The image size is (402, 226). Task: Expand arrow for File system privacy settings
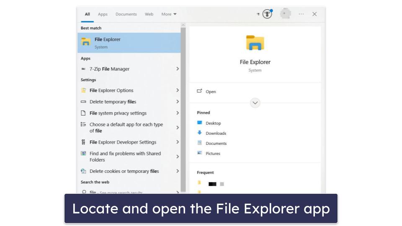(x=178, y=113)
